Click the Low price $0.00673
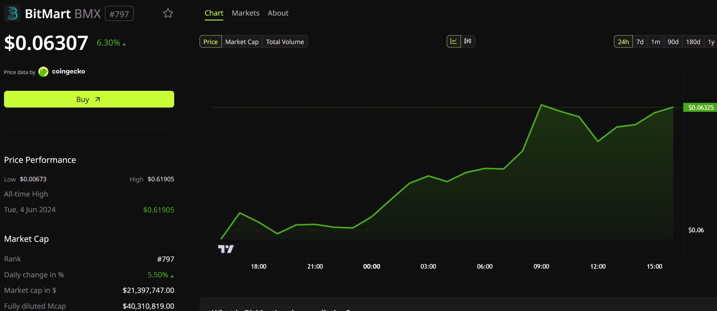 click(33, 179)
